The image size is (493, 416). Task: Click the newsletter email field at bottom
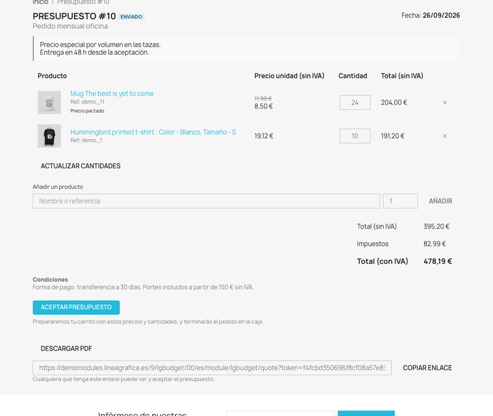pos(280,413)
